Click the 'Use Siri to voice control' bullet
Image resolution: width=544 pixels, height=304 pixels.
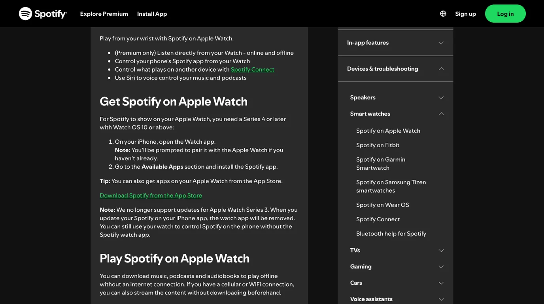[x=180, y=78]
